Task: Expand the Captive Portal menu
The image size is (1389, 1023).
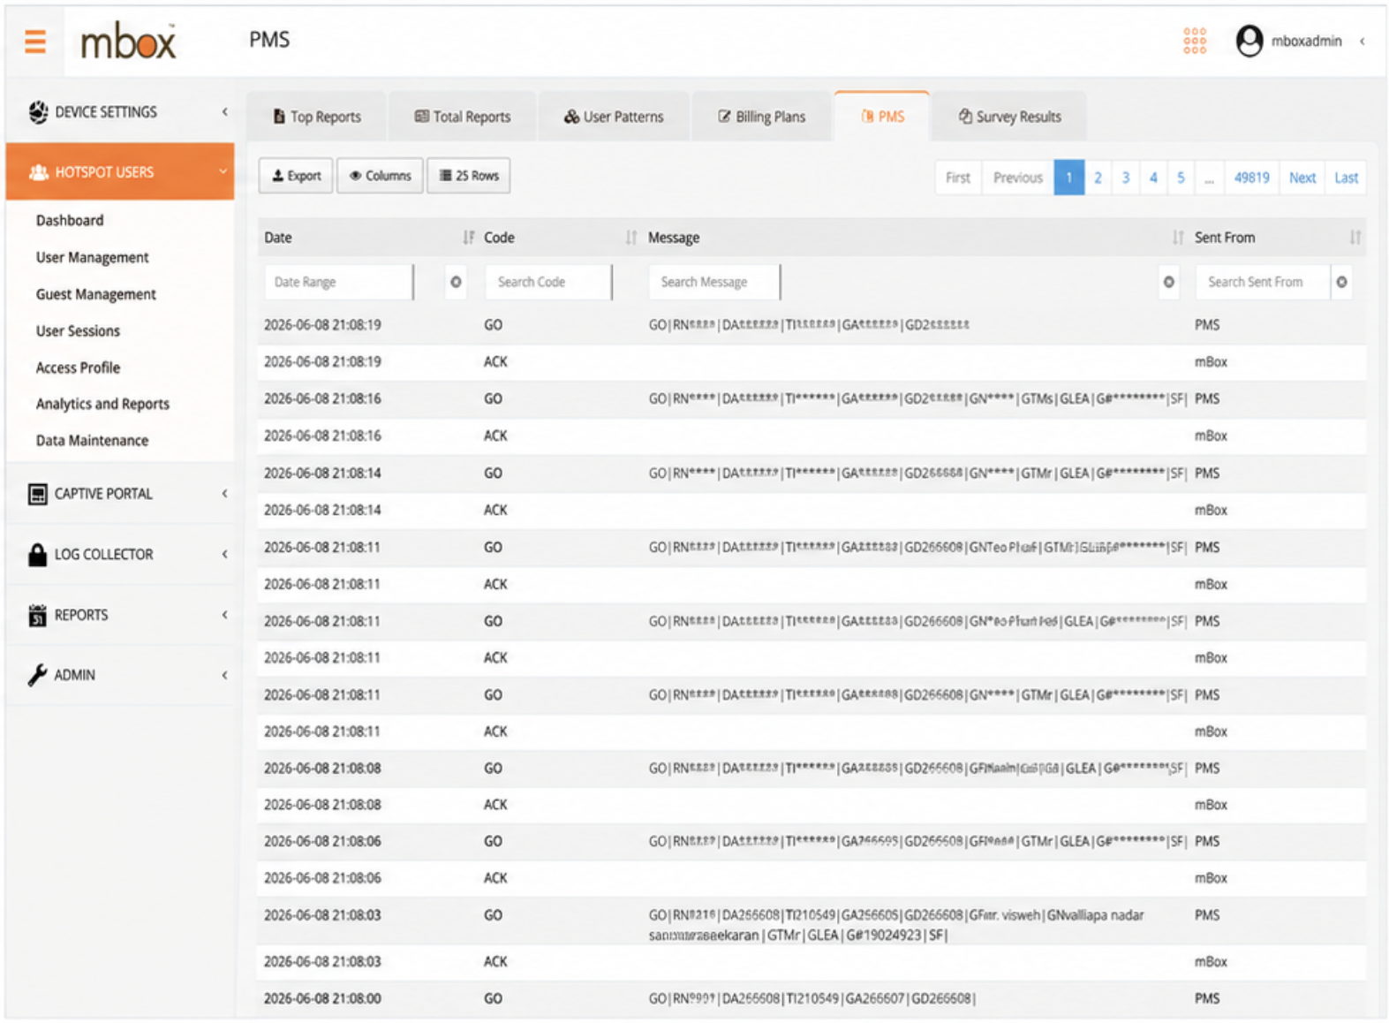Action: point(224,494)
